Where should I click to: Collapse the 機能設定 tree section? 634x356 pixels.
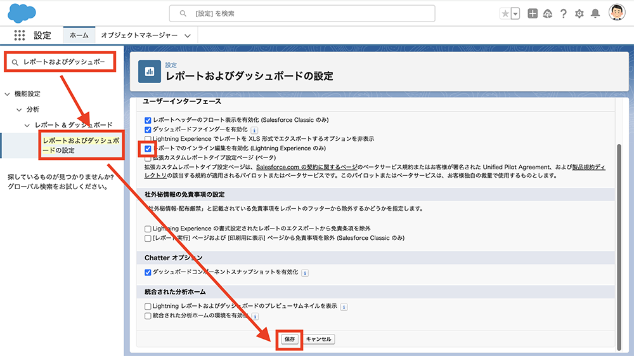7,94
